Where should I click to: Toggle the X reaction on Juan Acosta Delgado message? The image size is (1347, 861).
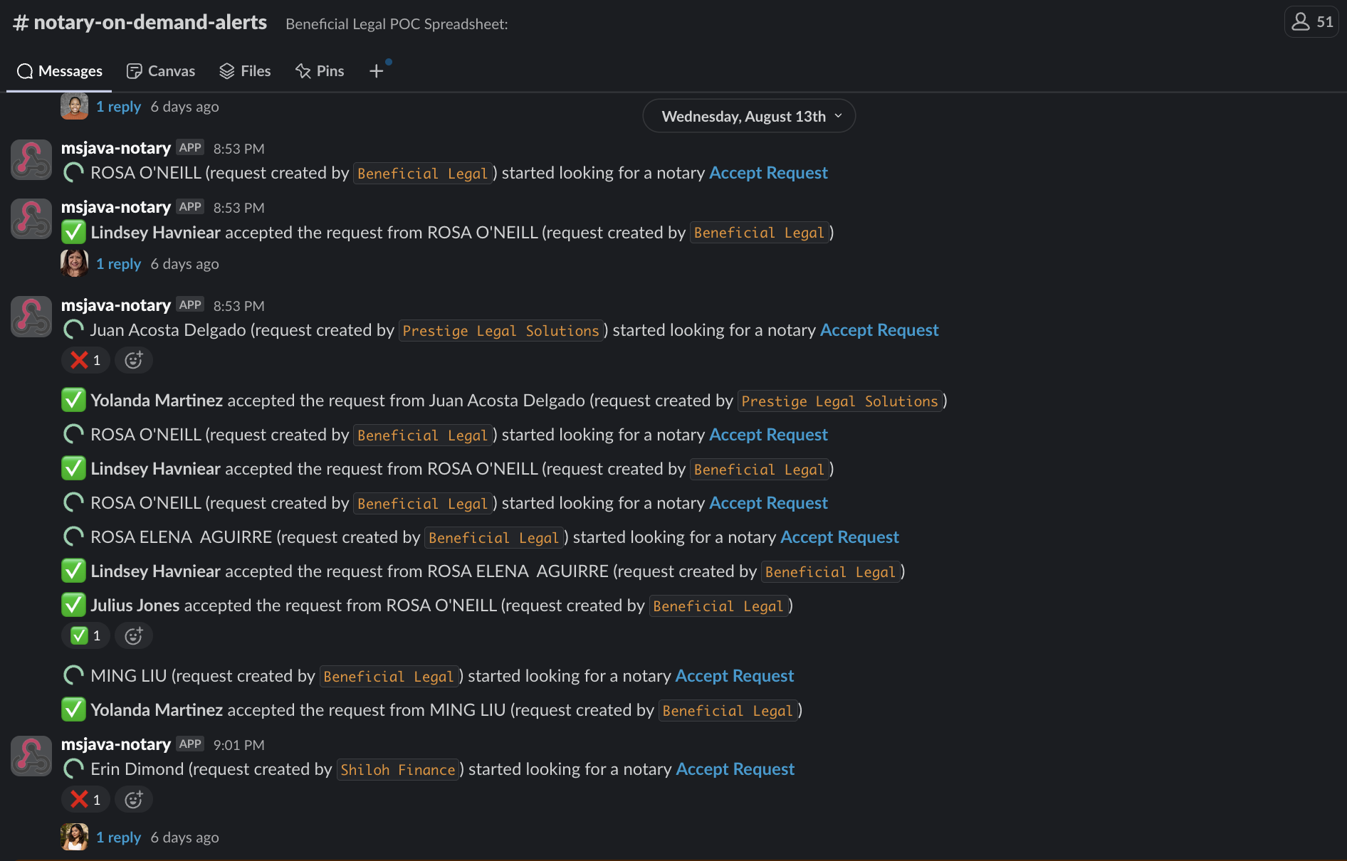[85, 360]
